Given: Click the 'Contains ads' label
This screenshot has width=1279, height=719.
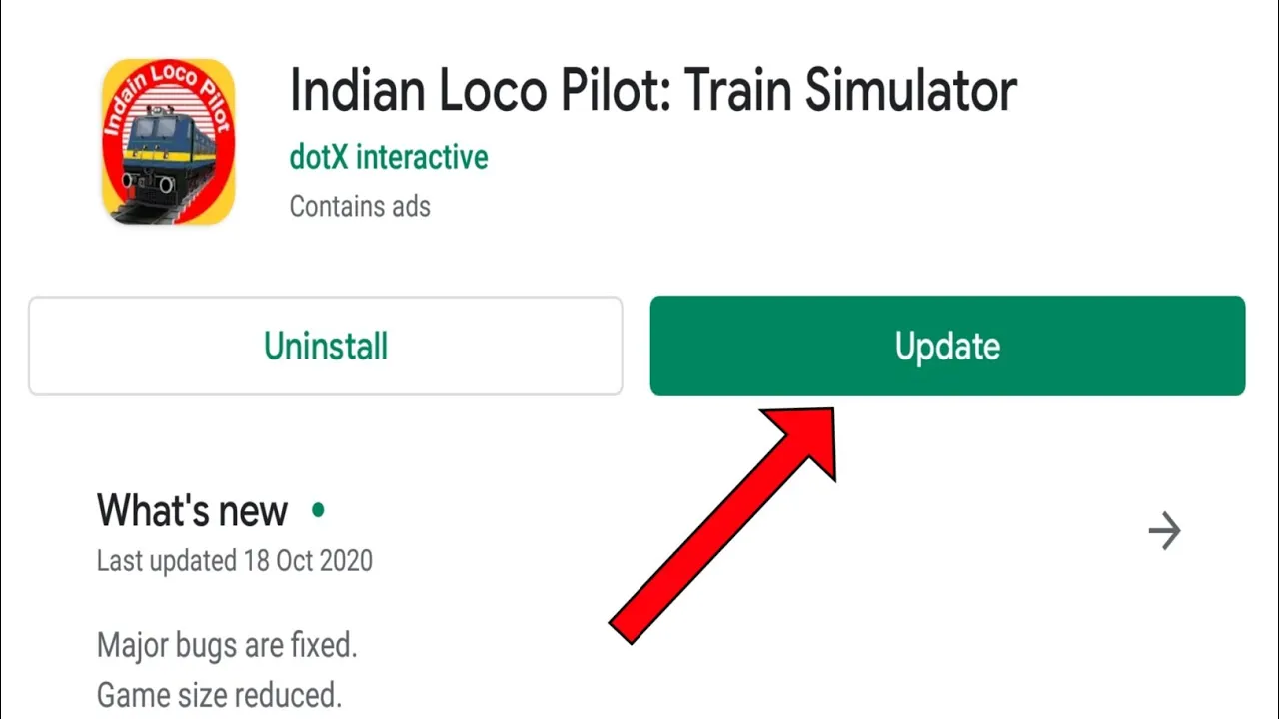Looking at the screenshot, I should 360,207.
